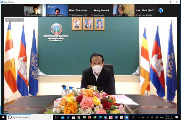The image size is (181, 120).
Task: Open Zoom from the Windows taskbar
Action: point(127,117)
